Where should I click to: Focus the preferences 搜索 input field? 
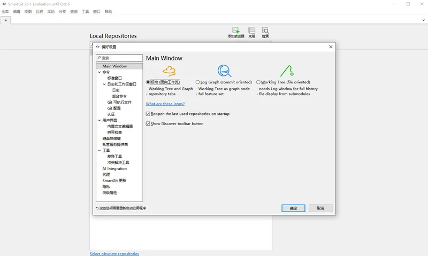[119, 58]
